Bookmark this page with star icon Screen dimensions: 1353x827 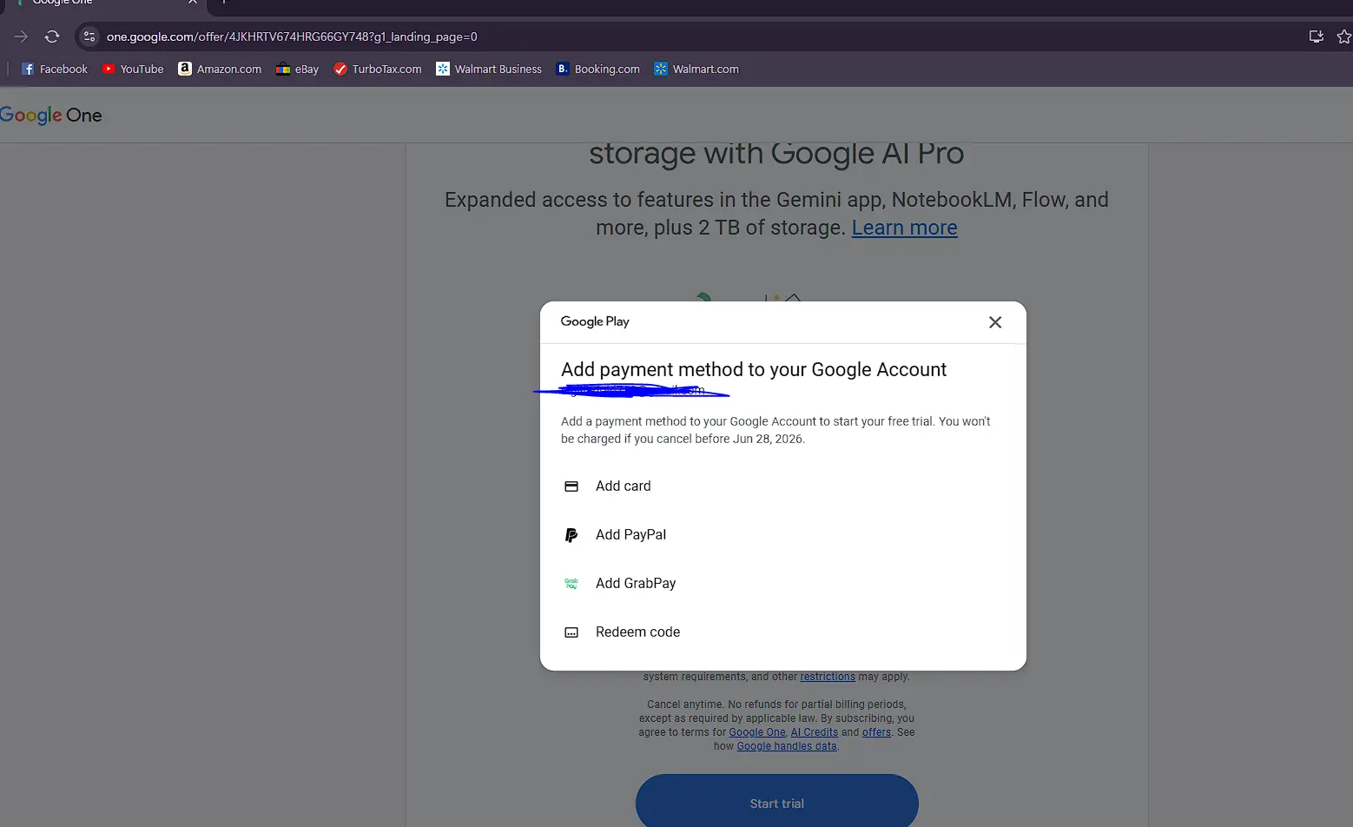click(x=1343, y=36)
